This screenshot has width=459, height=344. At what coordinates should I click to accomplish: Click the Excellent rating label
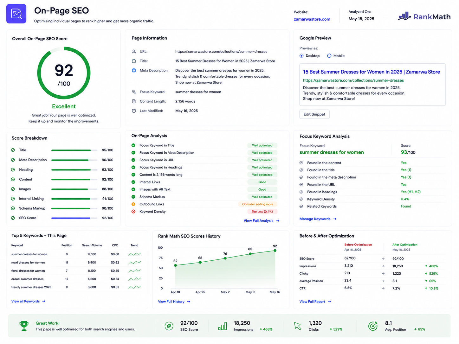coord(64,106)
